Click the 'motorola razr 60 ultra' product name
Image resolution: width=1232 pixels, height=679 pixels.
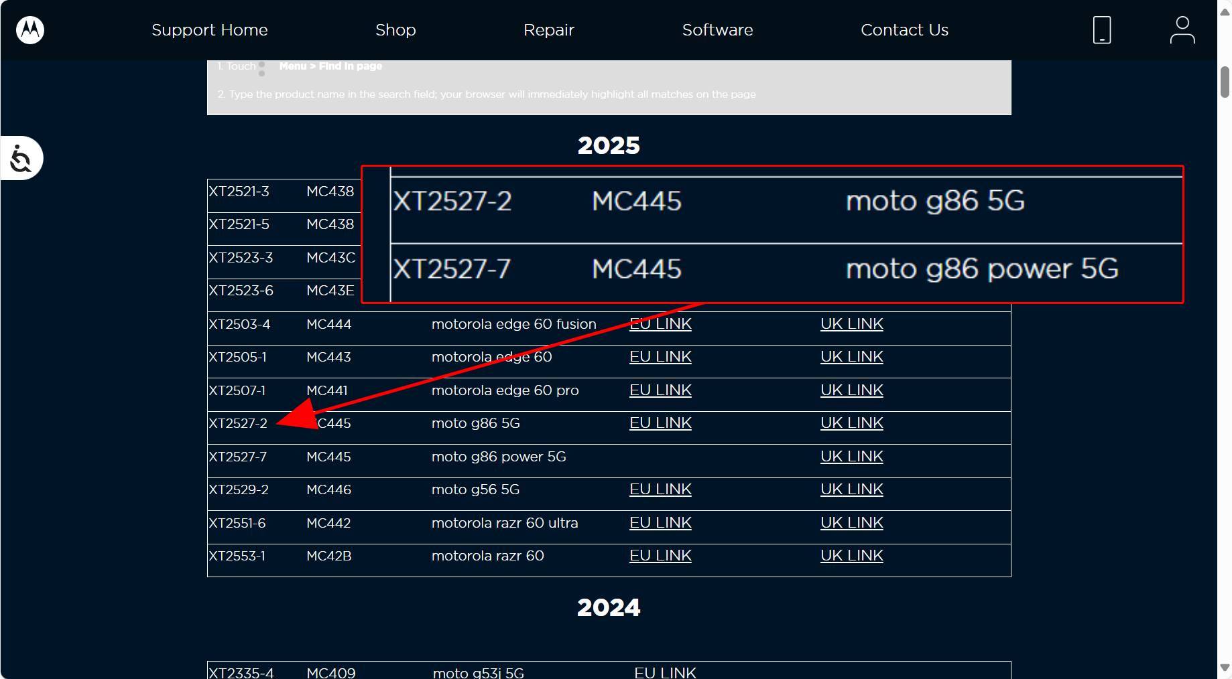[505, 523]
